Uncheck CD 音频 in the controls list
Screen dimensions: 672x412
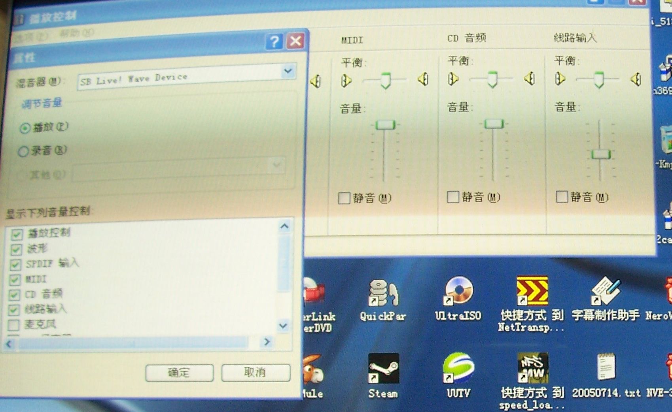14,295
